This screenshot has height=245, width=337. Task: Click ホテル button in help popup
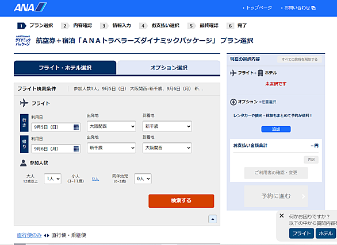click(326, 234)
